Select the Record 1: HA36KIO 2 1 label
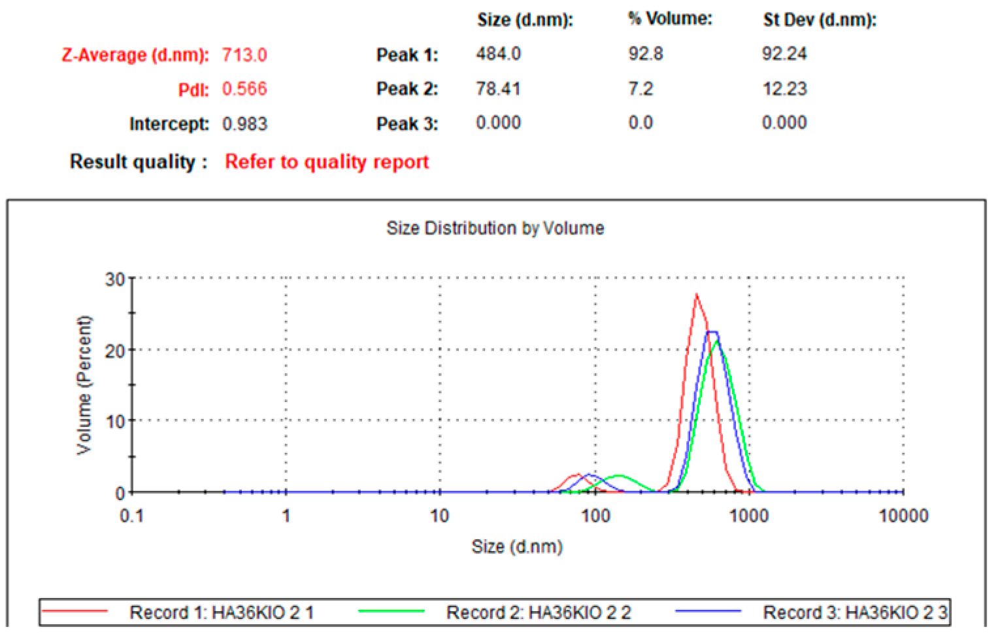Viewport: 996px width, 636px height. (x=222, y=612)
